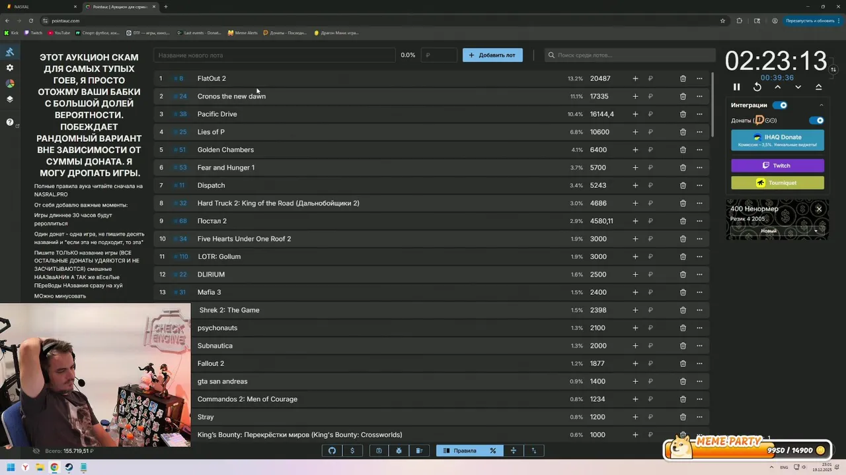
Task: Click the save icon in bottom toolbar
Action: point(379,451)
